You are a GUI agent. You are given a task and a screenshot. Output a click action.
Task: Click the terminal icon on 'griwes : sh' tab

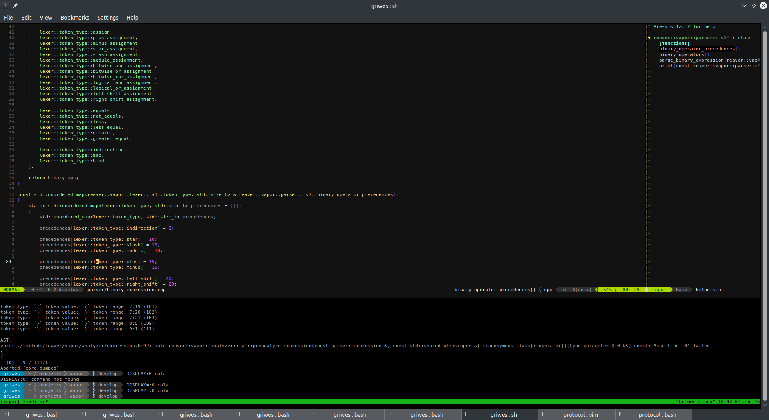click(468, 414)
